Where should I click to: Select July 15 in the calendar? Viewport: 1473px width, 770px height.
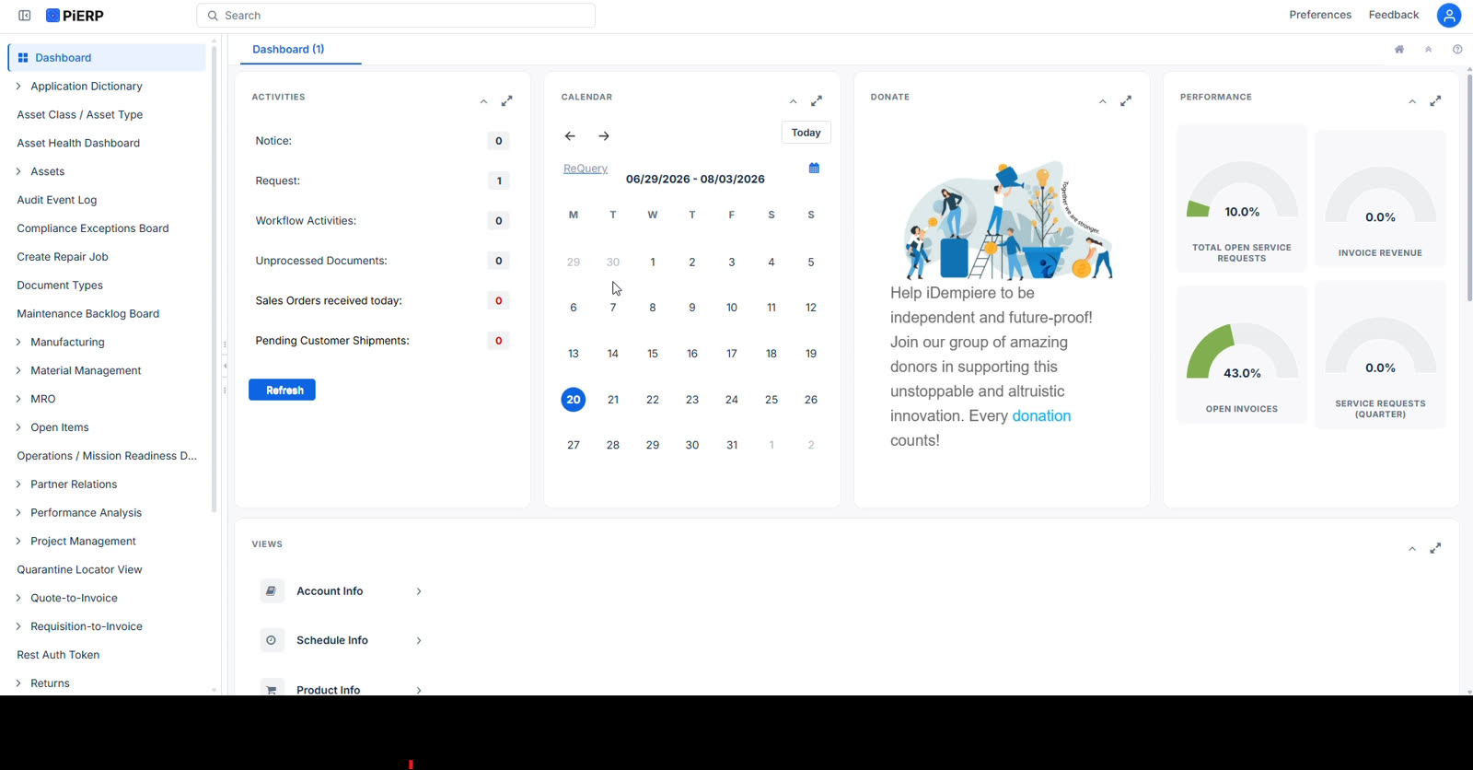(653, 354)
